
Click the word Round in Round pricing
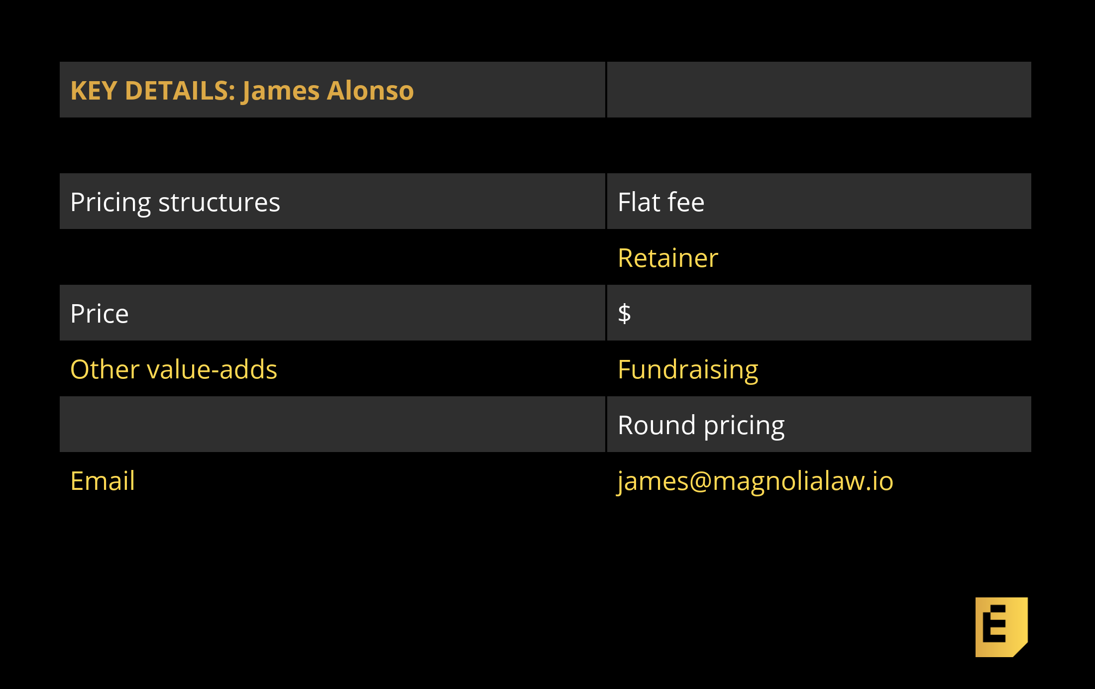click(x=656, y=425)
